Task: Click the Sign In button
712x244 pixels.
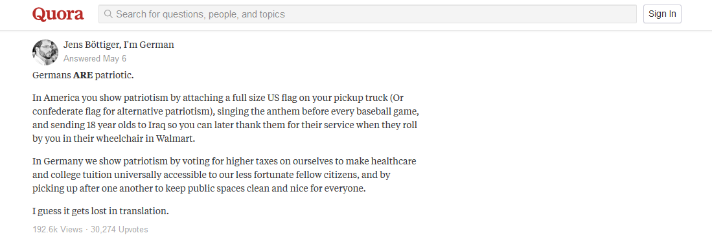Action: click(662, 14)
